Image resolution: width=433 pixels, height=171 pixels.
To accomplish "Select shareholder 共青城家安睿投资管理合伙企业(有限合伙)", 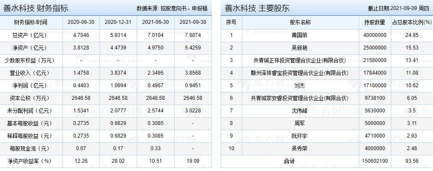I will coord(299,98).
